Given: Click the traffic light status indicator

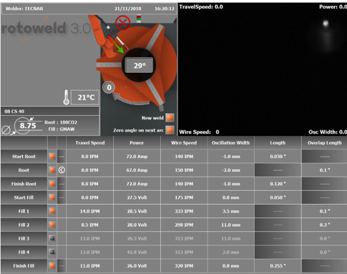Looking at the screenshot, I should (139, 19).
